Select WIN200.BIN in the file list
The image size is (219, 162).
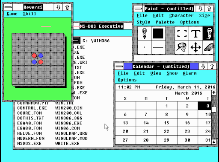(69, 108)
